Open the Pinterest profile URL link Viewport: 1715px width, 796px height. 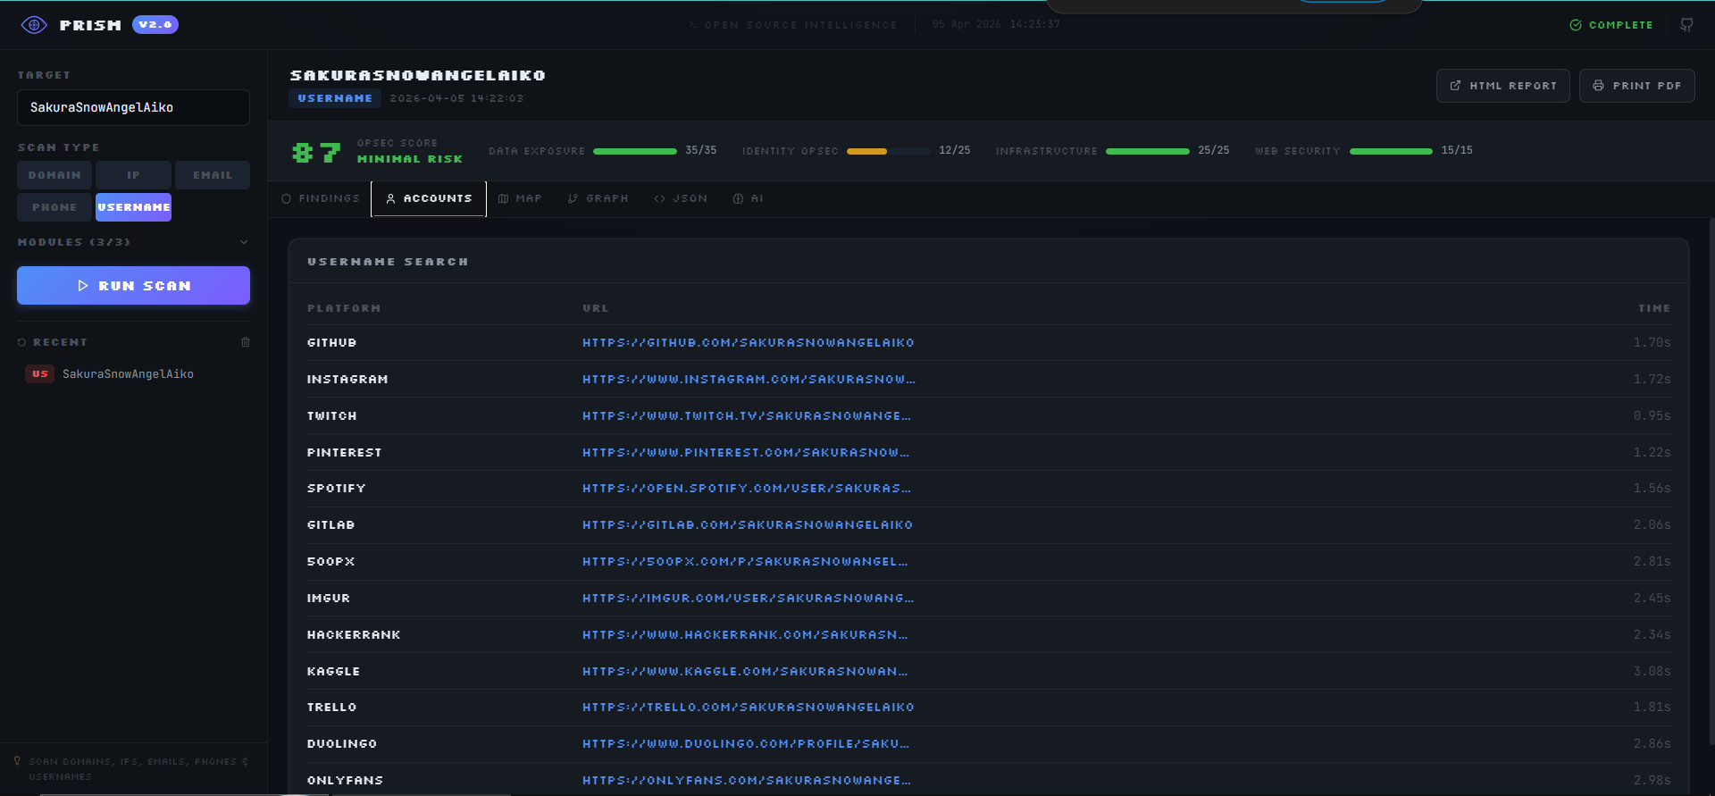[x=746, y=453]
